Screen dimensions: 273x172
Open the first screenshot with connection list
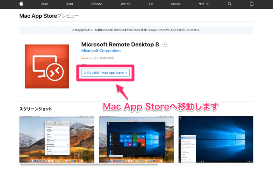pyautogui.click(x=57, y=139)
